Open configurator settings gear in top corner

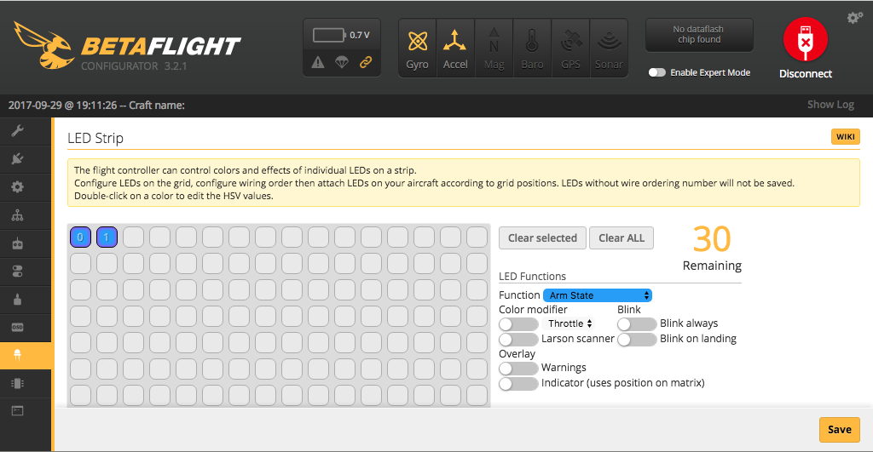[854, 18]
